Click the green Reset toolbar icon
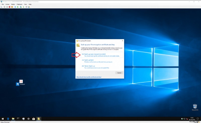This screenshot has height=123, width=201. tap(18, 7)
